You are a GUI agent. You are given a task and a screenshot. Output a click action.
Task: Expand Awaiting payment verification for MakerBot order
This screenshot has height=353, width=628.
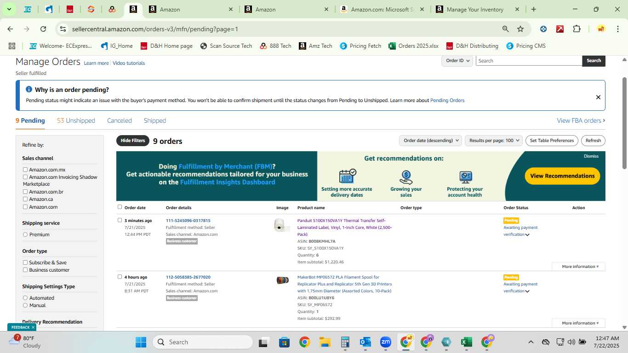[527, 291]
